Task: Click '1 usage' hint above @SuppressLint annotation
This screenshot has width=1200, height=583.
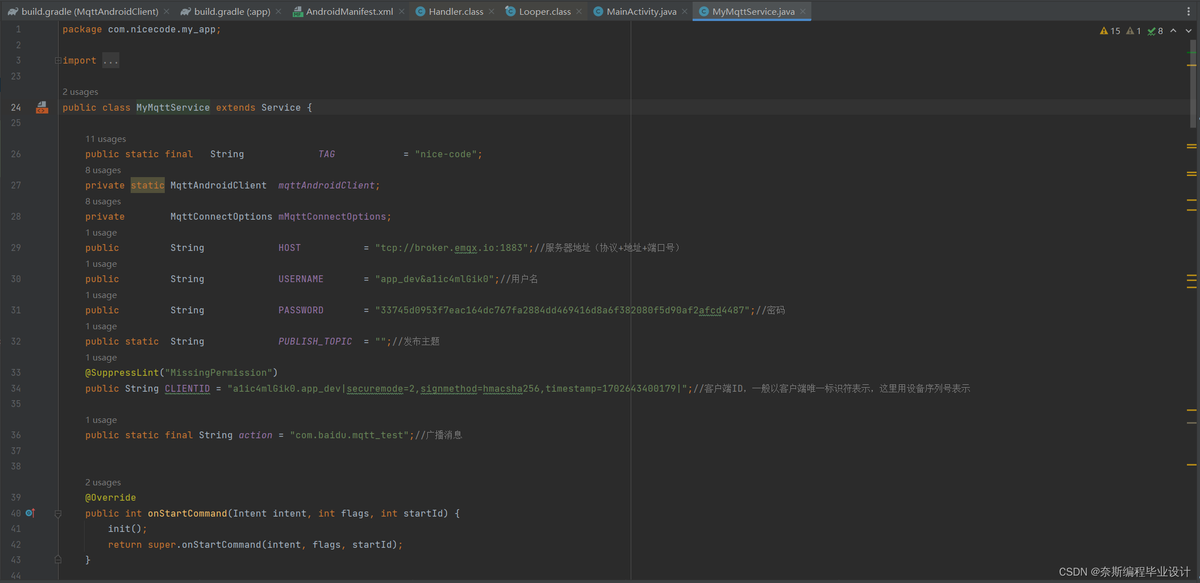Action: [101, 358]
